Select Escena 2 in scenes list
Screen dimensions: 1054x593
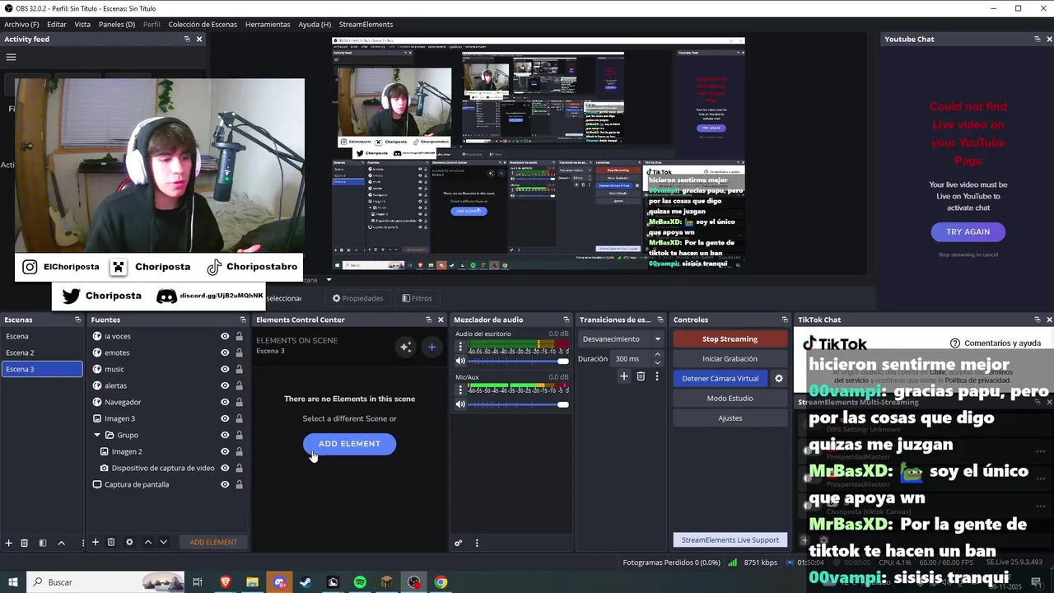[43, 353]
